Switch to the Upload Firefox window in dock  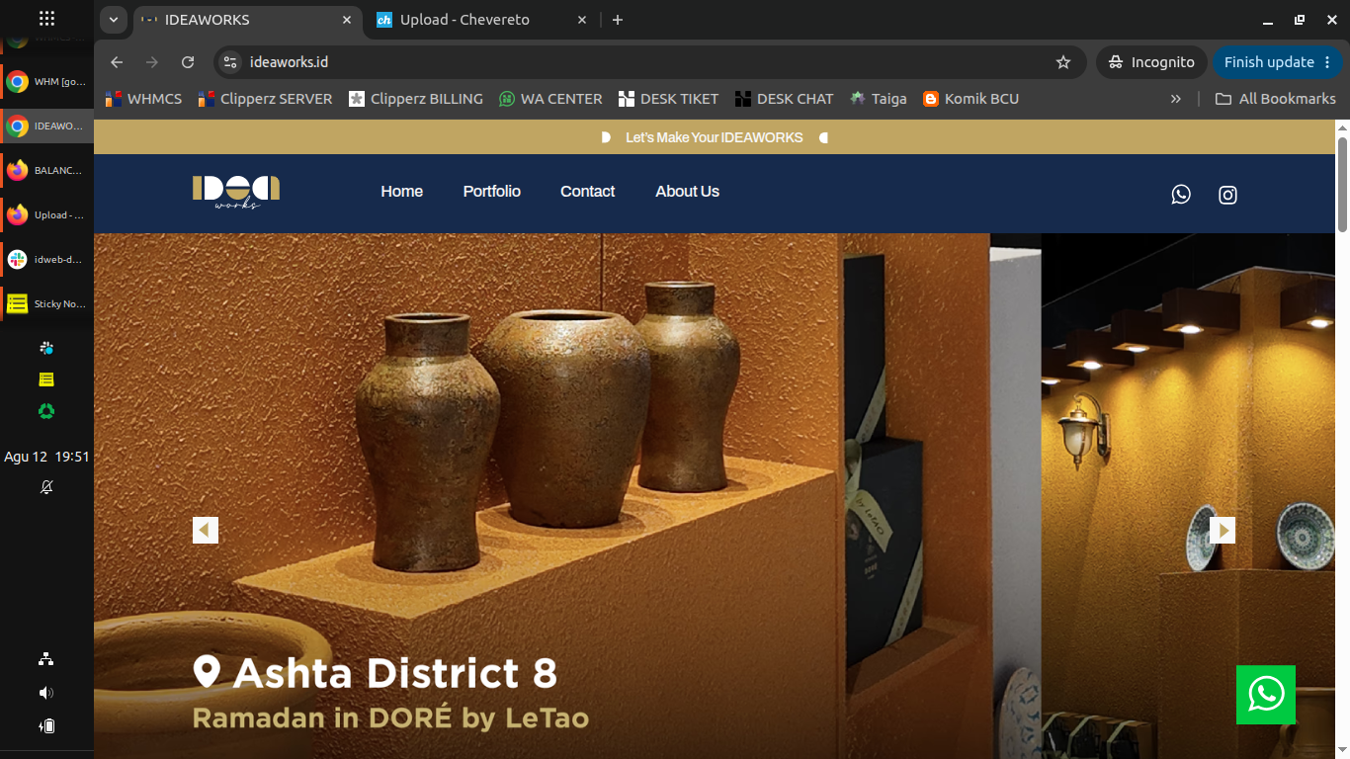point(46,214)
